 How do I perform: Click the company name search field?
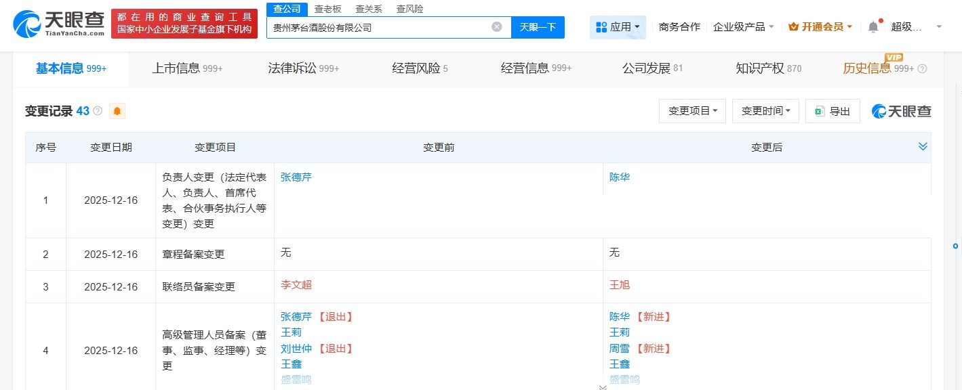pyautogui.click(x=380, y=28)
